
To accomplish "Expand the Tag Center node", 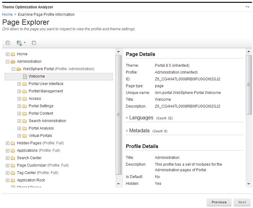I will (7, 173).
